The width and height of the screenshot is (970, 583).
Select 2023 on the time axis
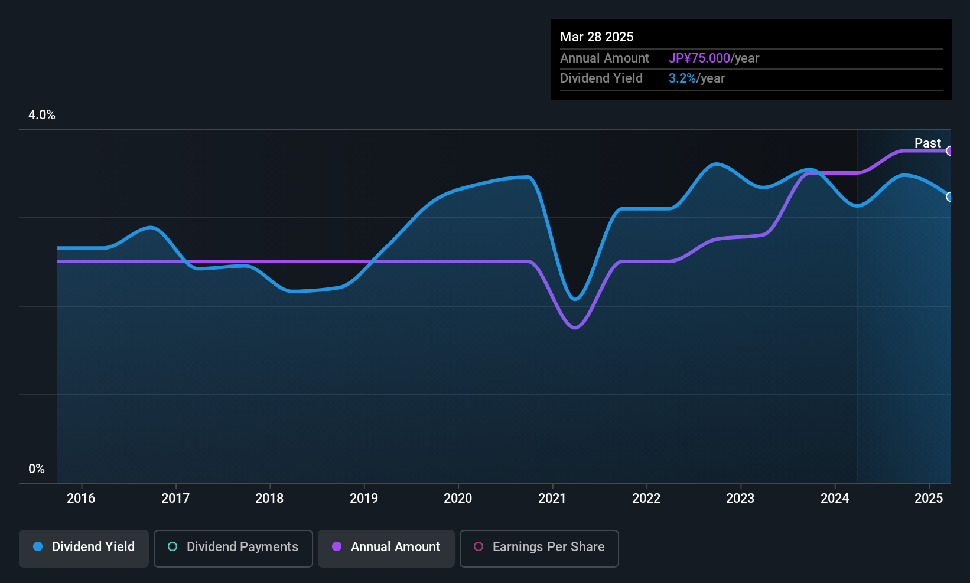click(x=740, y=499)
